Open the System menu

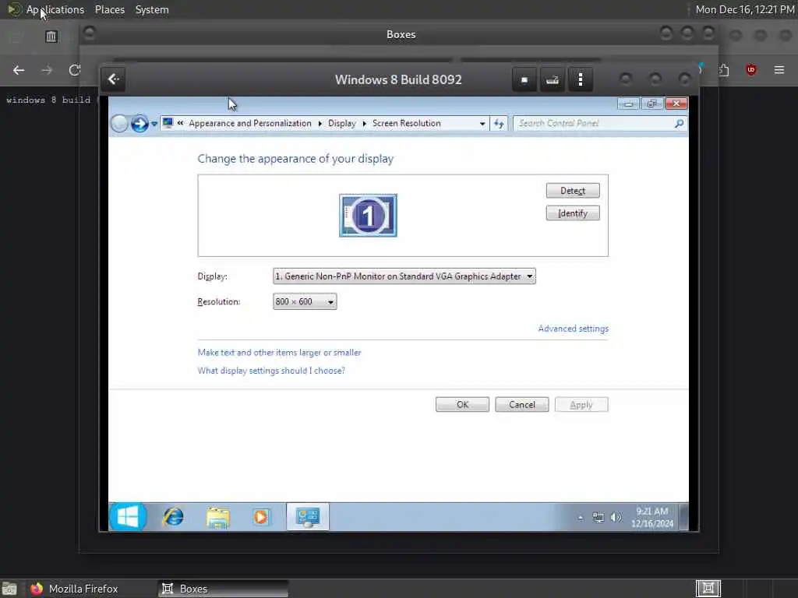[x=152, y=9]
